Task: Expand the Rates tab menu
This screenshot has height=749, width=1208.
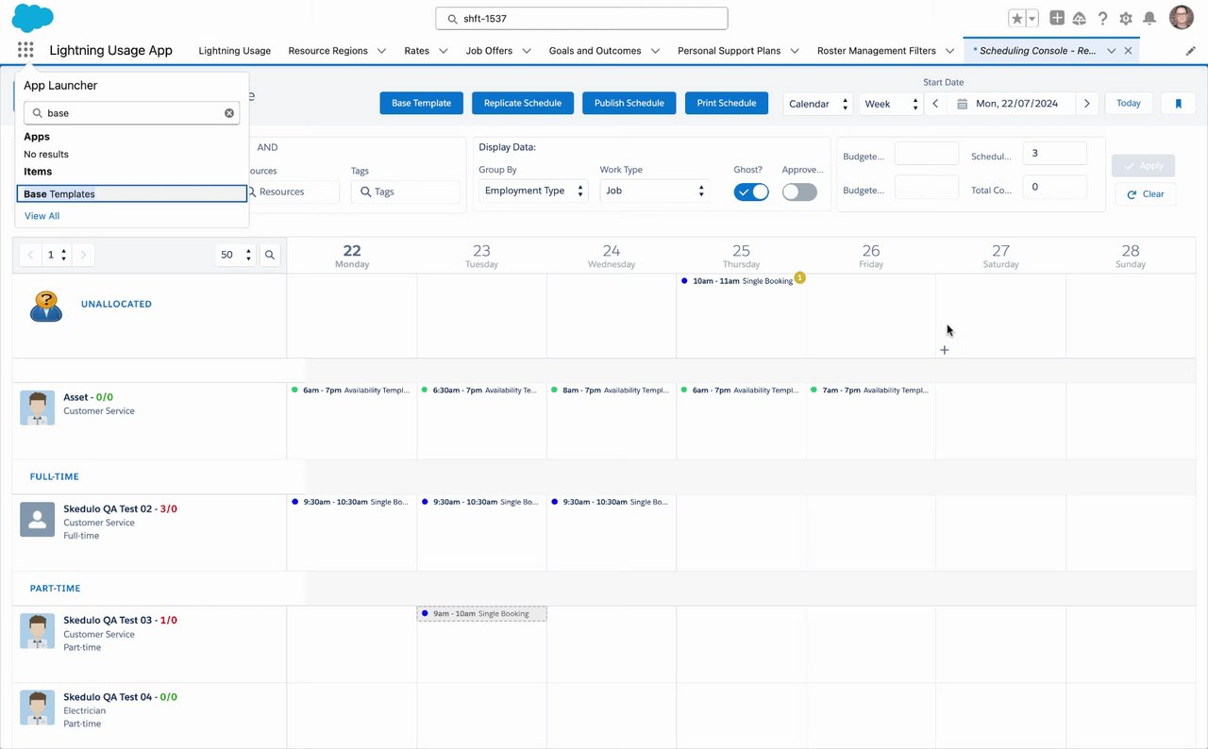Action: click(x=443, y=51)
